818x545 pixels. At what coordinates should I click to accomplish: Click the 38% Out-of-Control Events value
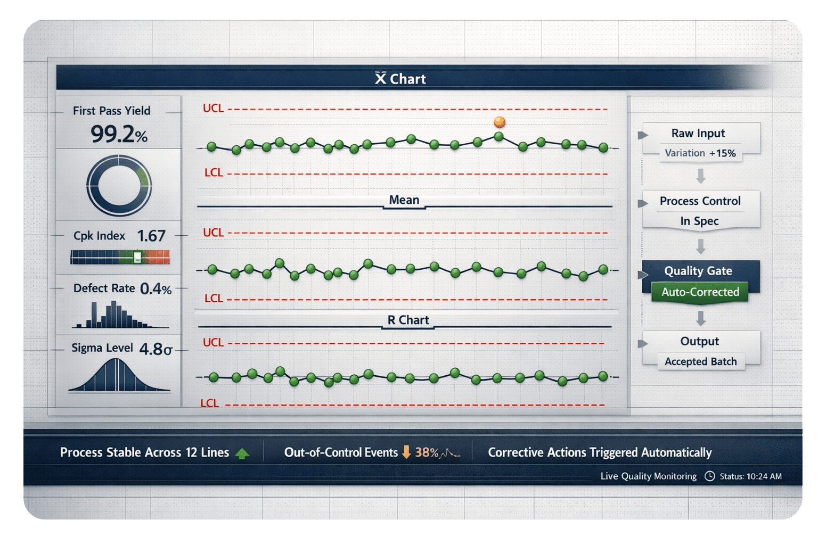(x=427, y=452)
